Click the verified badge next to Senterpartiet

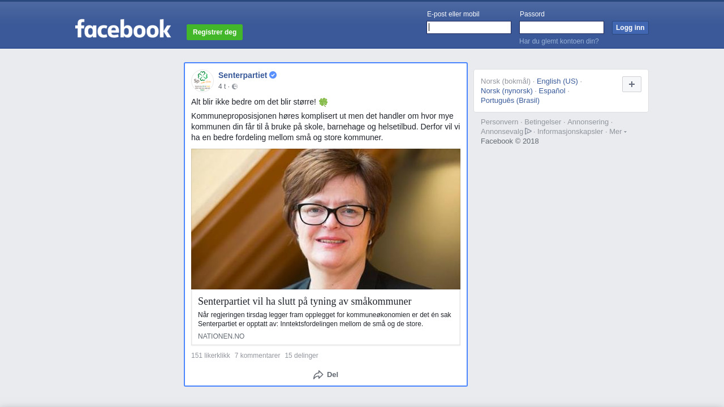(x=273, y=75)
